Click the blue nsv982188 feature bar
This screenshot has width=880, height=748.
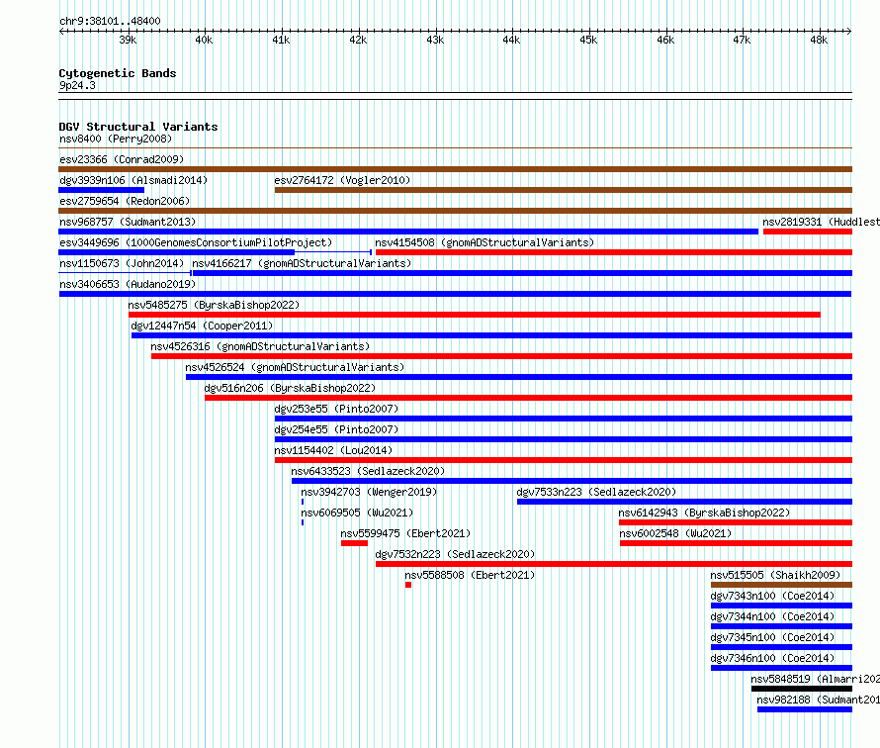click(804, 709)
